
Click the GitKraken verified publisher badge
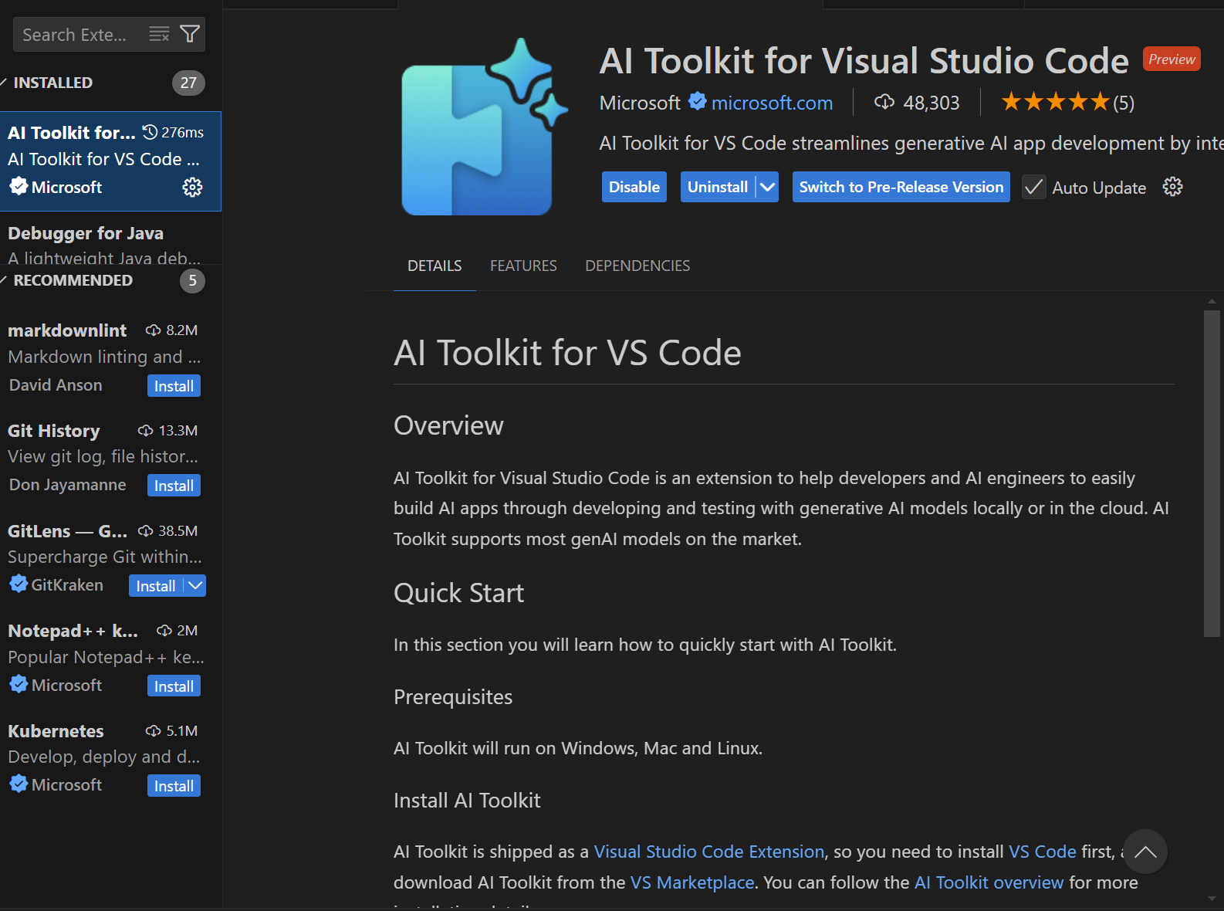coord(19,584)
